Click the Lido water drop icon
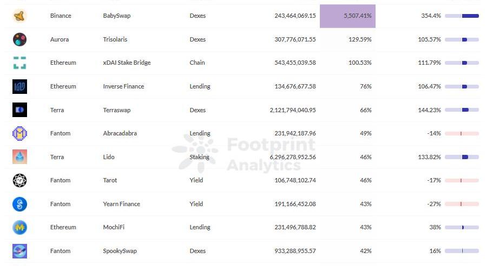The height and width of the screenshot is (266, 493). [20, 157]
